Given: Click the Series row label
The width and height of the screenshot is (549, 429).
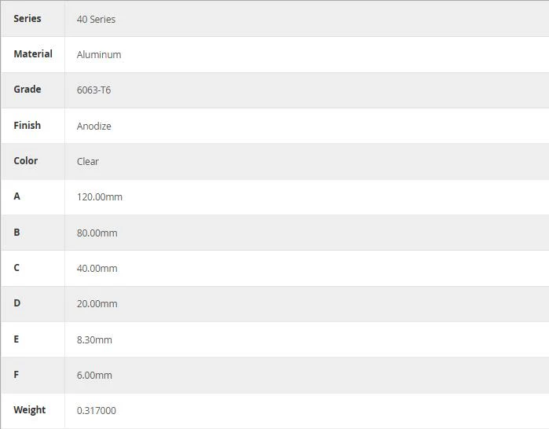Looking at the screenshot, I should click(x=27, y=19).
